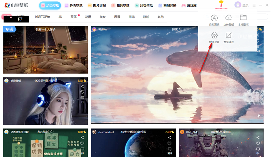Open 本地壁纸 folder icon

(x=243, y=18)
